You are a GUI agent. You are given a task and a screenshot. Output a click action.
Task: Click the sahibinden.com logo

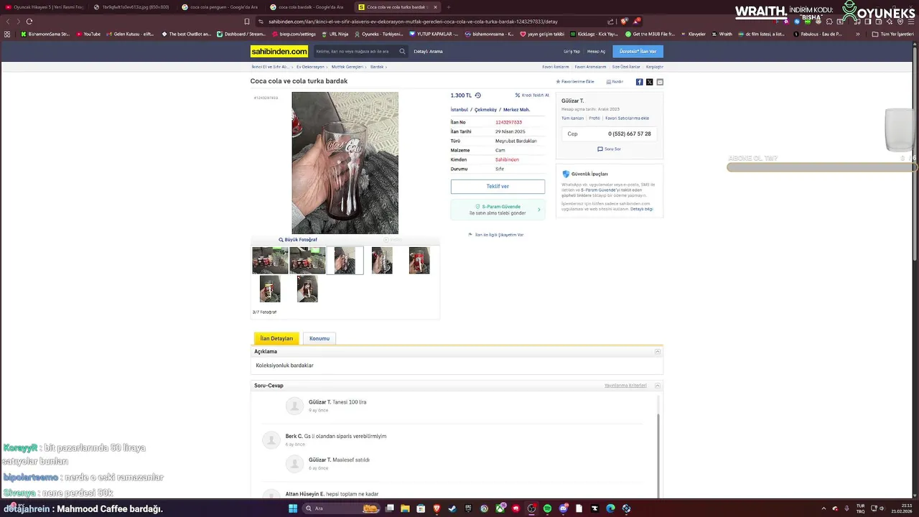tap(279, 51)
